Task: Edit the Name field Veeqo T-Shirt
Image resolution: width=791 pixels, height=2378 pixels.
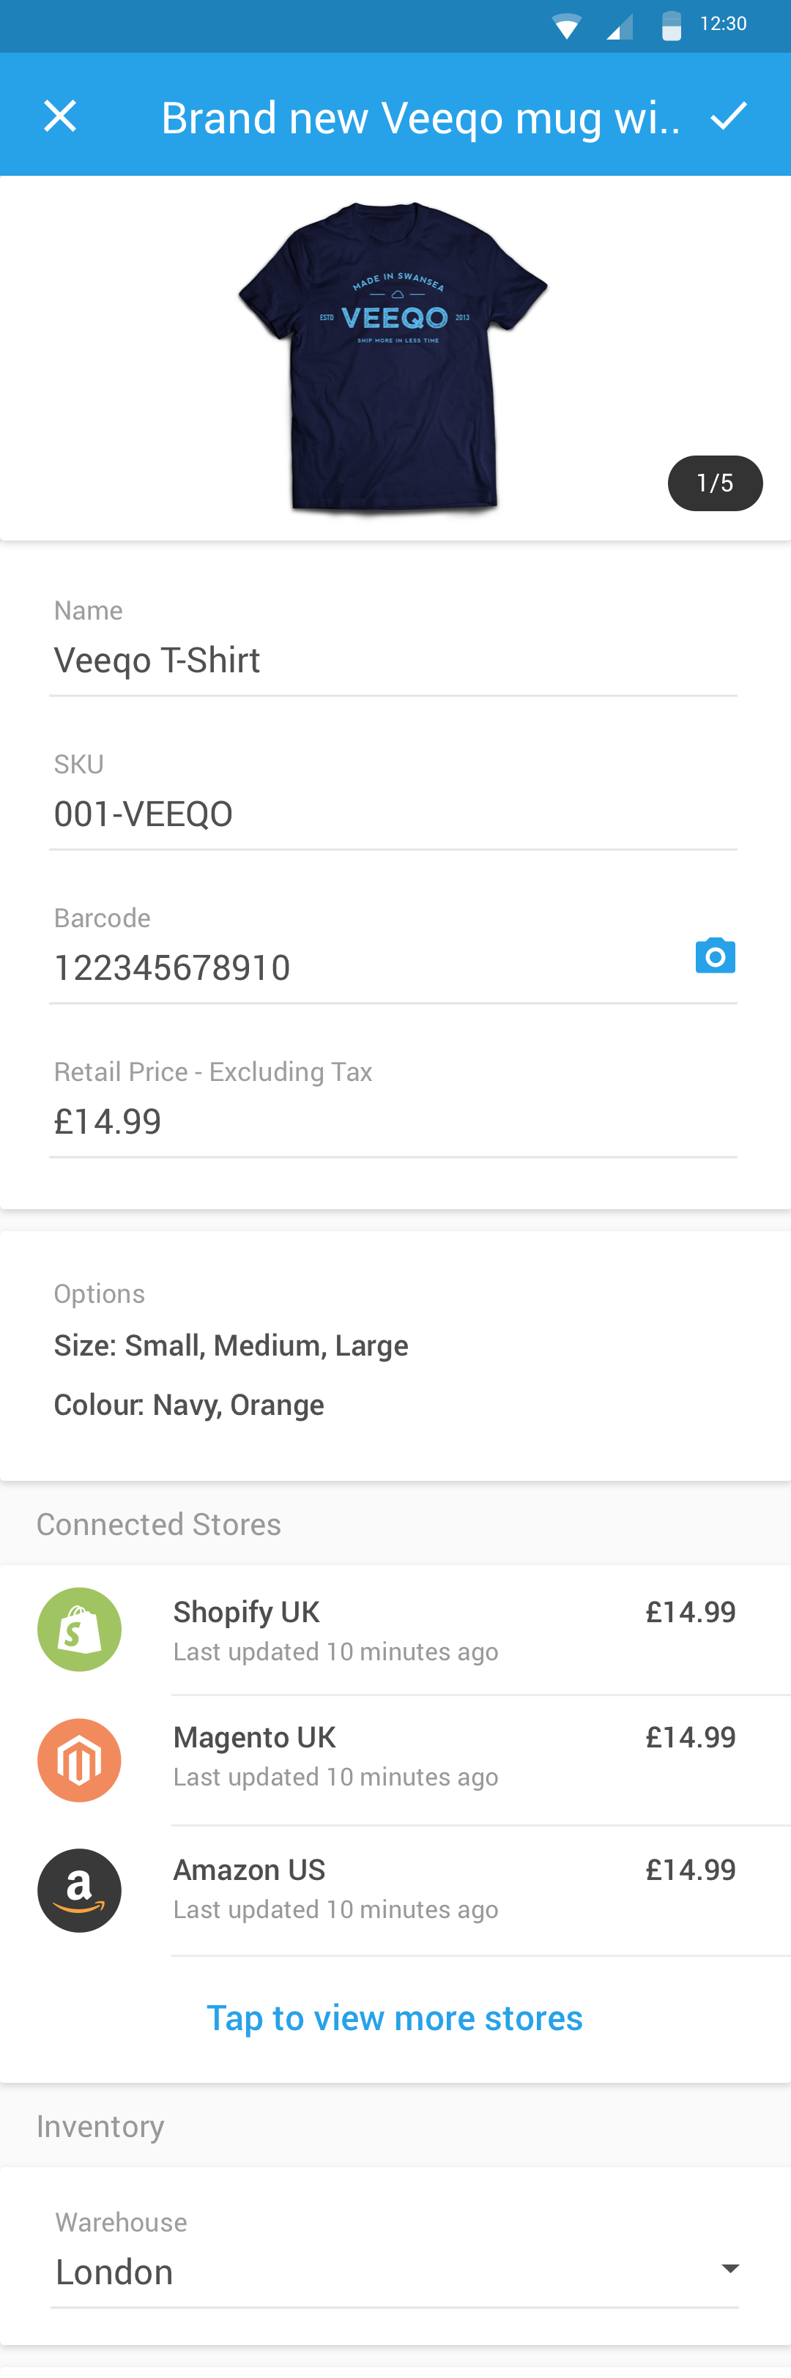Action: [x=393, y=660]
